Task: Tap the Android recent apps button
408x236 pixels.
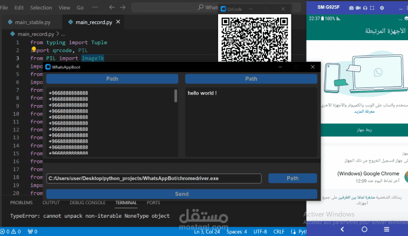Action: (x=387, y=230)
